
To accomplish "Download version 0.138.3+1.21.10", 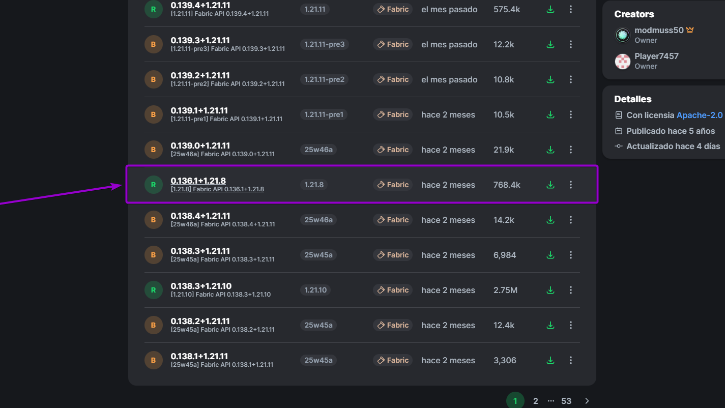I will tap(550, 290).
